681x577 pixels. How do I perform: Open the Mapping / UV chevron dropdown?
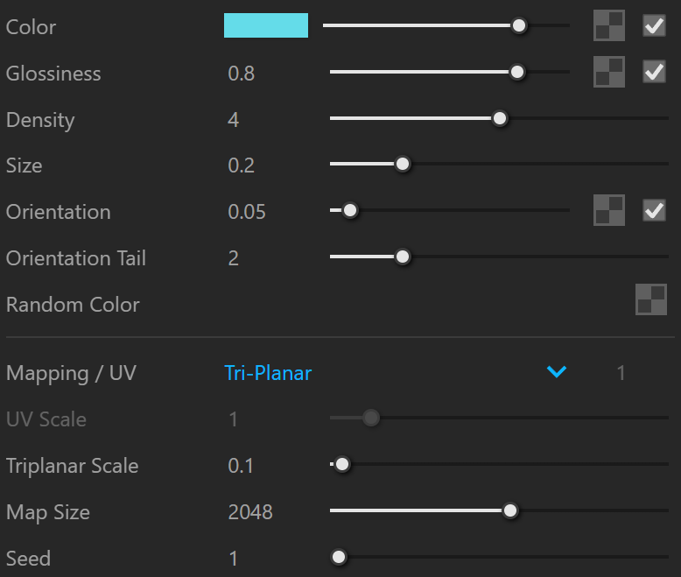[557, 372]
